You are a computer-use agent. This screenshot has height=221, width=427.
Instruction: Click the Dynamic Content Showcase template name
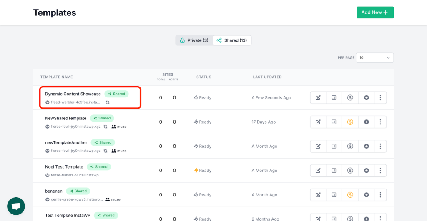pos(73,94)
